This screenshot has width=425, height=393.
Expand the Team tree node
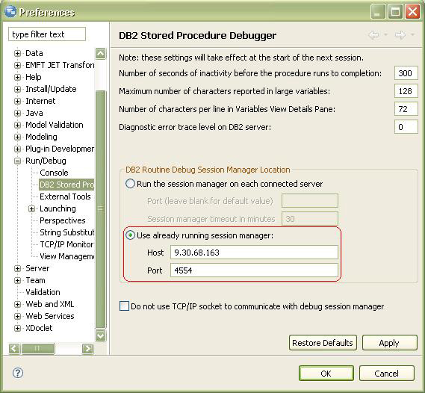(17, 280)
